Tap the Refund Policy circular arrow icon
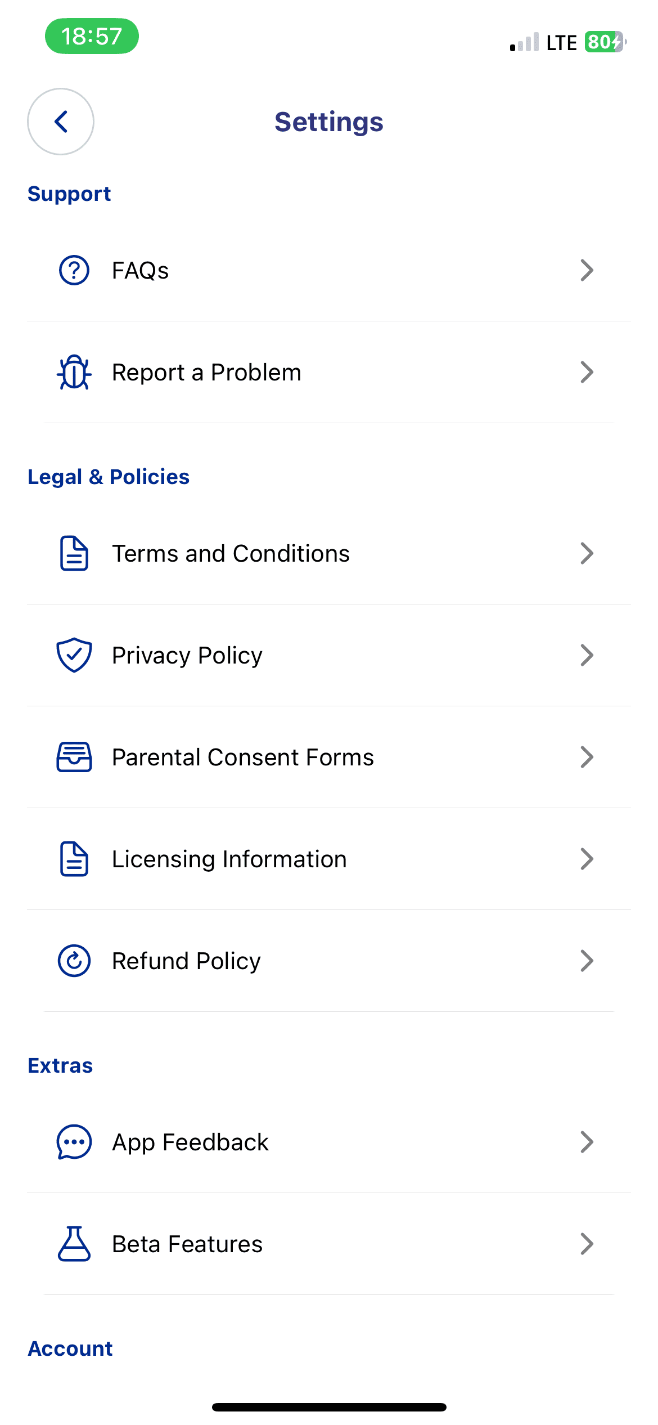The width and height of the screenshot is (658, 1425). pyautogui.click(x=74, y=961)
